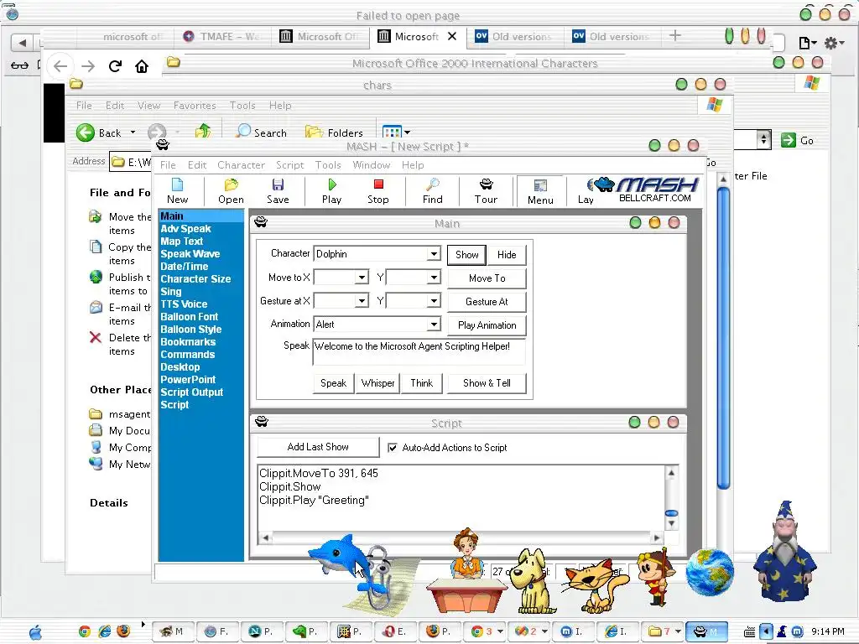The image size is (859, 644).
Task: Open the Character dropdown showing Dolphin
Action: coord(434,253)
